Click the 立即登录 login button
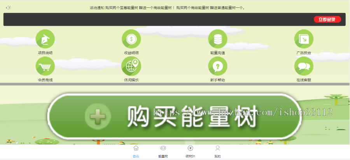The height and width of the screenshot is (160, 350). click(327, 19)
